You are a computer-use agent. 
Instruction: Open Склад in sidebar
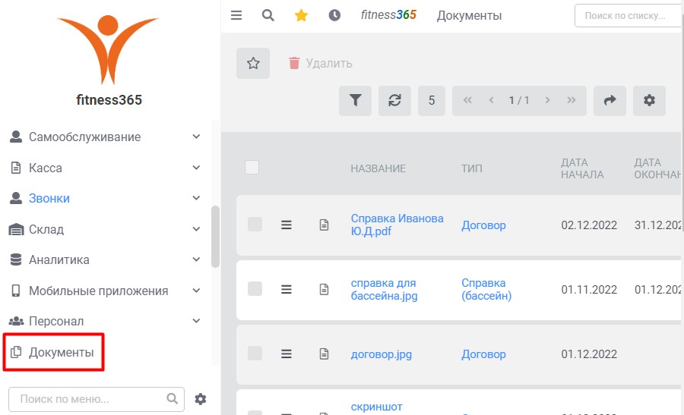(46, 229)
